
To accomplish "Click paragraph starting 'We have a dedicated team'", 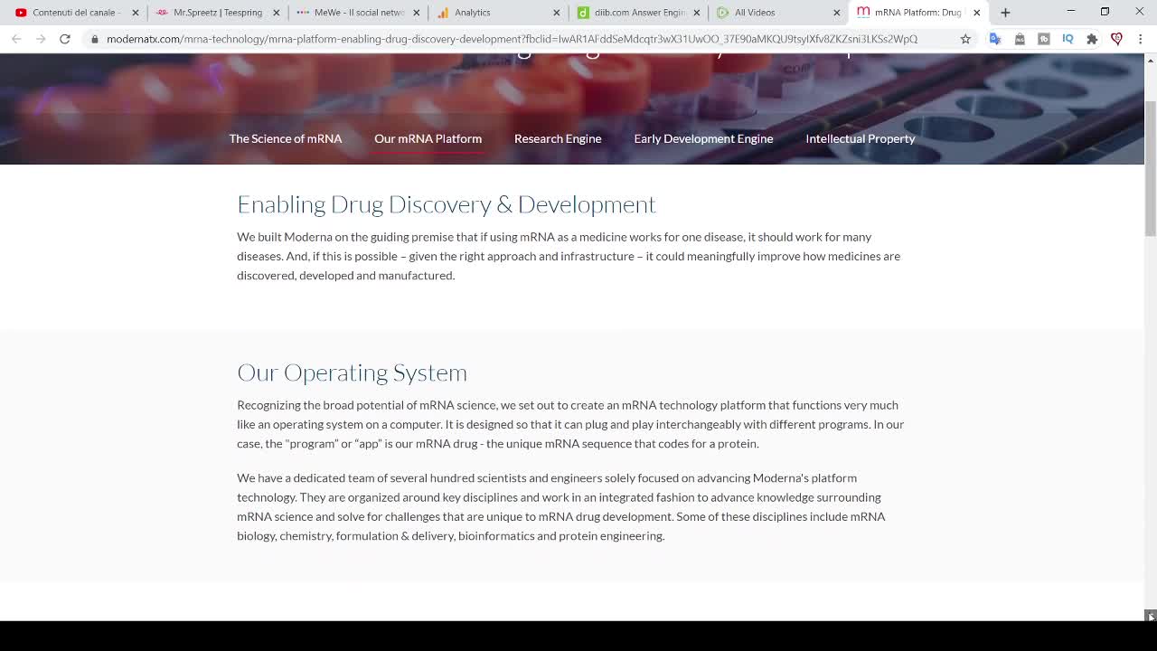I will [561, 506].
